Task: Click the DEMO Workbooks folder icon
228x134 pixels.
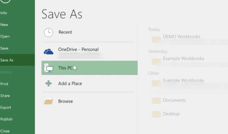Action: pyautogui.click(x=156, y=39)
